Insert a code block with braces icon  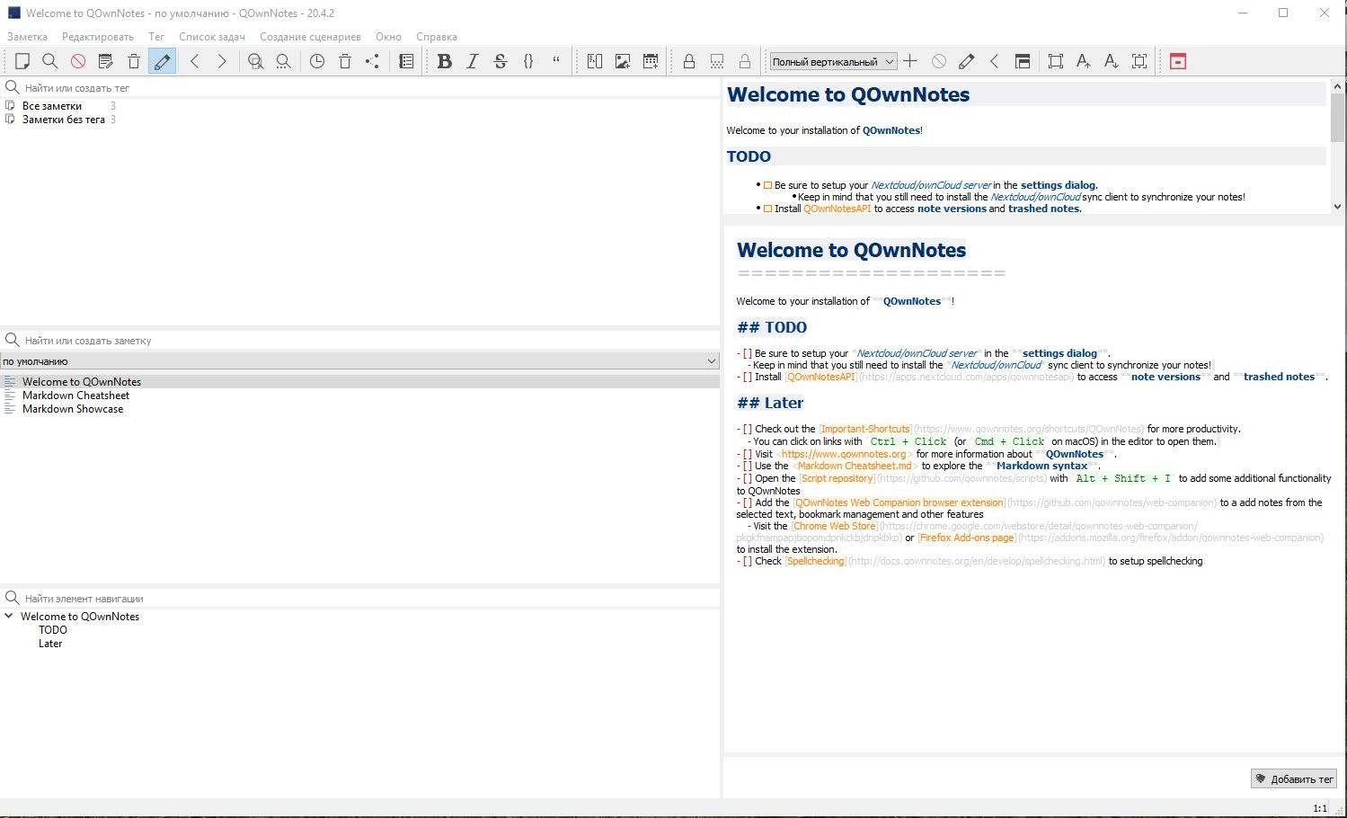pyautogui.click(x=528, y=61)
